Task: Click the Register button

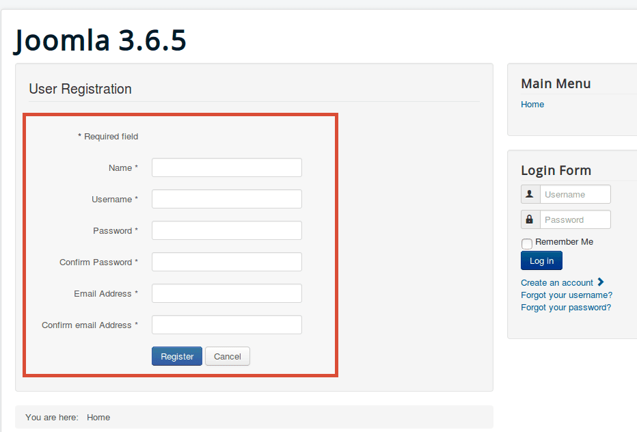Action: coord(177,356)
